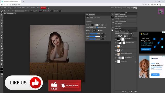Open the Report a bug link

tap(119, 8)
